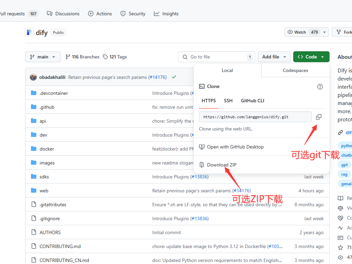Screen dimensions: 352x264
Task: Open the Watch options dropdown arrow
Action: point(324,32)
